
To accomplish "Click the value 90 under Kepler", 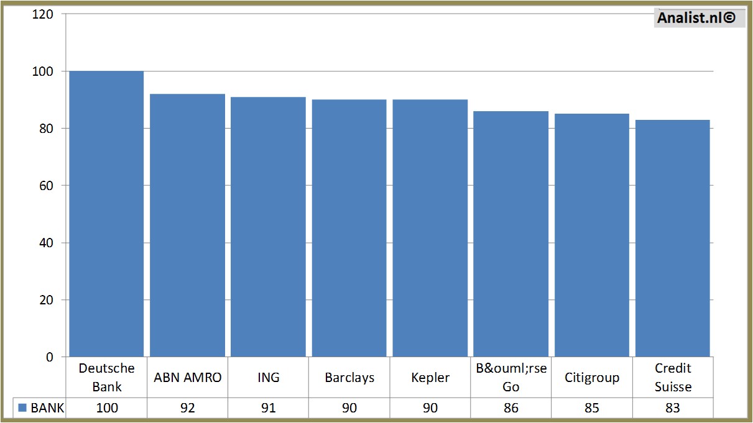I will tap(430, 408).
